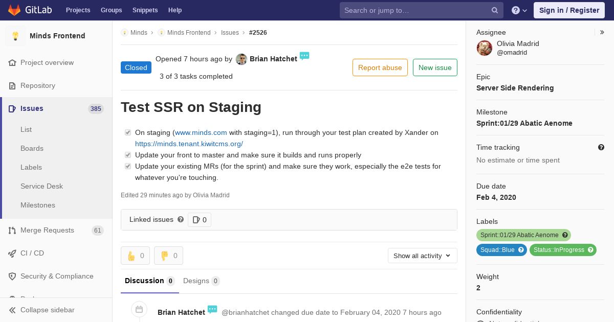
Task: Click the Report abuse button
Action: click(x=380, y=67)
